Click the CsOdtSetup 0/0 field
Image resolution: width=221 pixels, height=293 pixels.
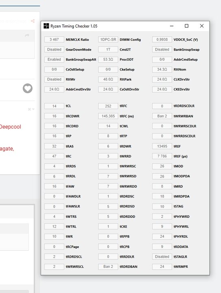tap(54, 69)
